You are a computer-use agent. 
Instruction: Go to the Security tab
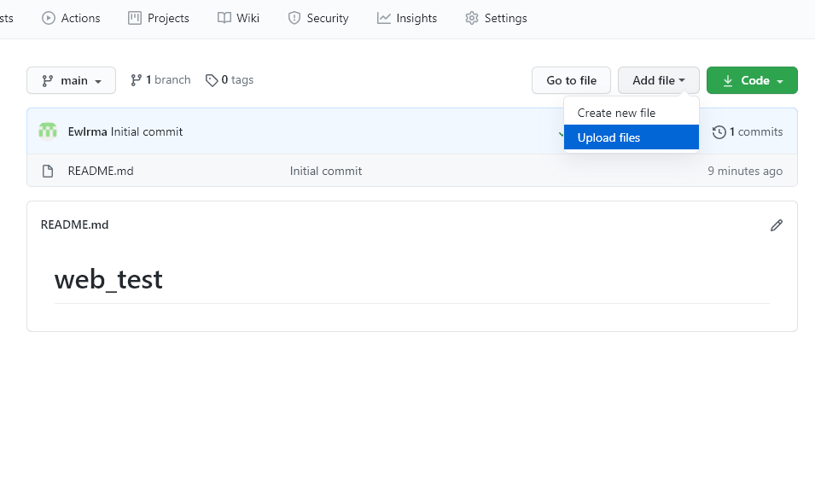coord(318,18)
